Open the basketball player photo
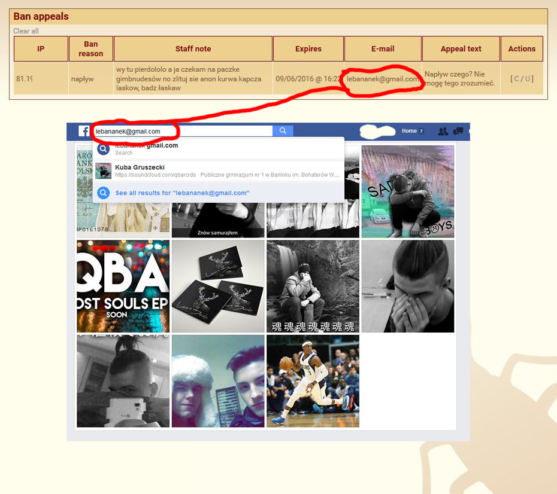Viewport: 557px width, 494px height. tap(313, 381)
